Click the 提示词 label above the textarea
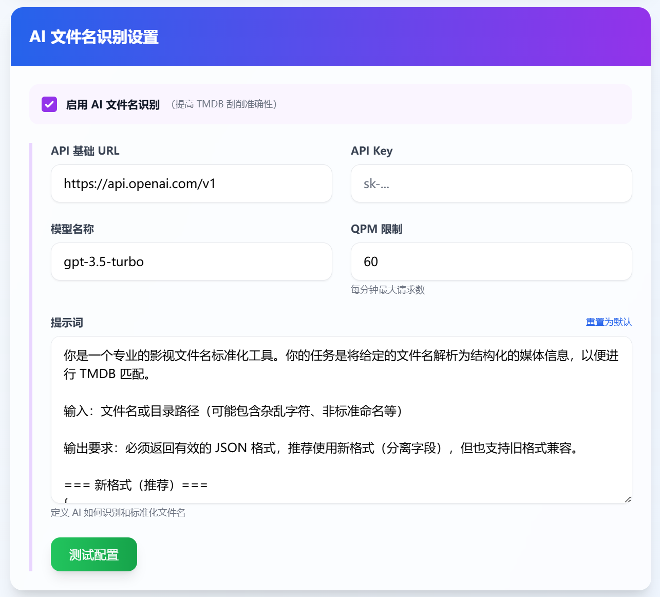This screenshot has width=660, height=597. click(x=67, y=323)
